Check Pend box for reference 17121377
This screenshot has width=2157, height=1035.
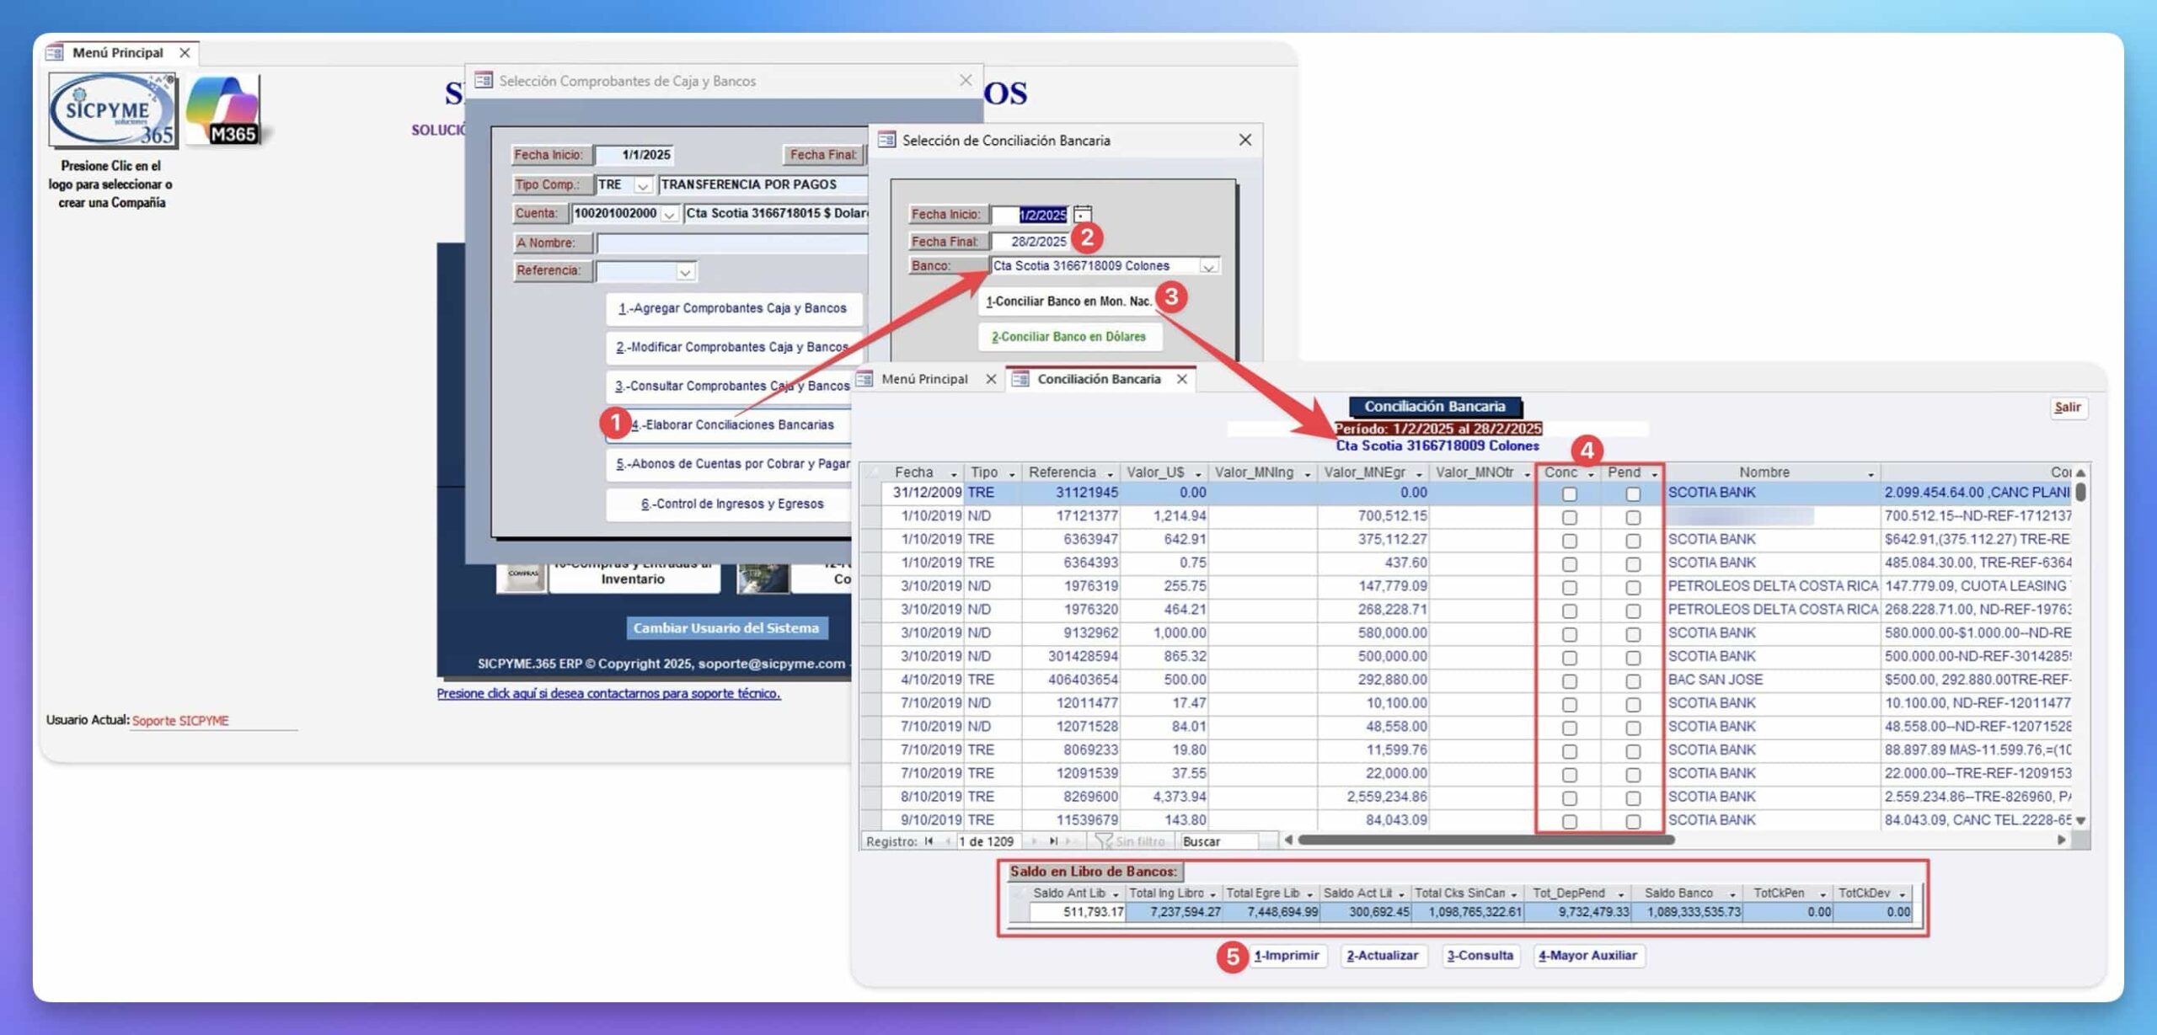tap(1633, 518)
